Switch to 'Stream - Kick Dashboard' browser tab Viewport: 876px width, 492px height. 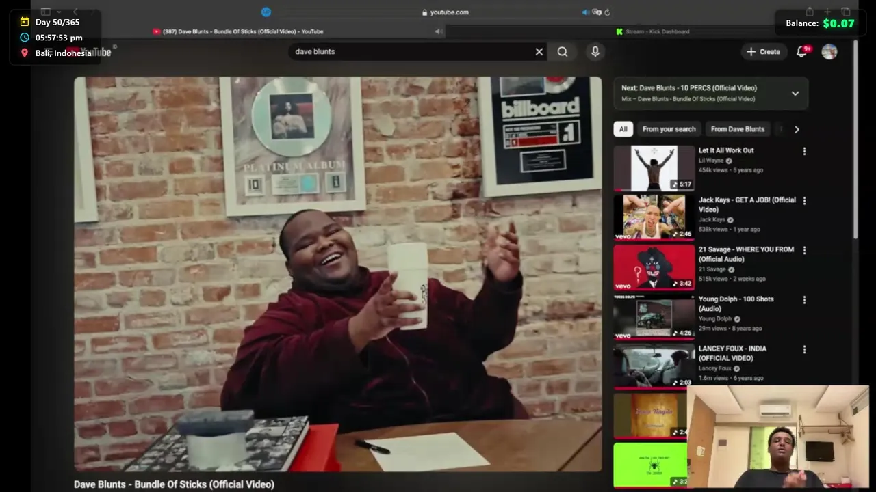(652, 31)
